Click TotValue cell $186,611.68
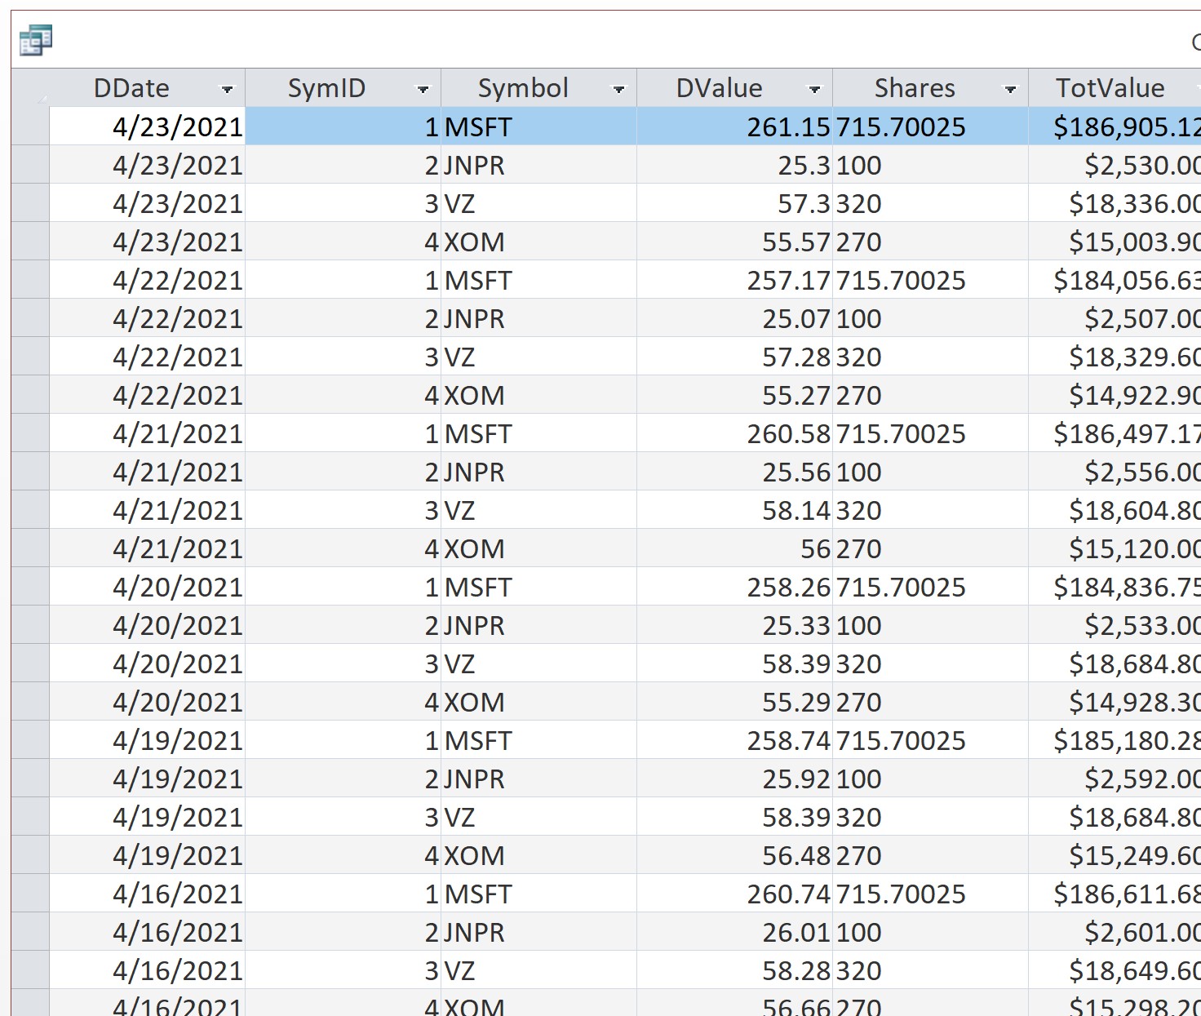 1115,894
